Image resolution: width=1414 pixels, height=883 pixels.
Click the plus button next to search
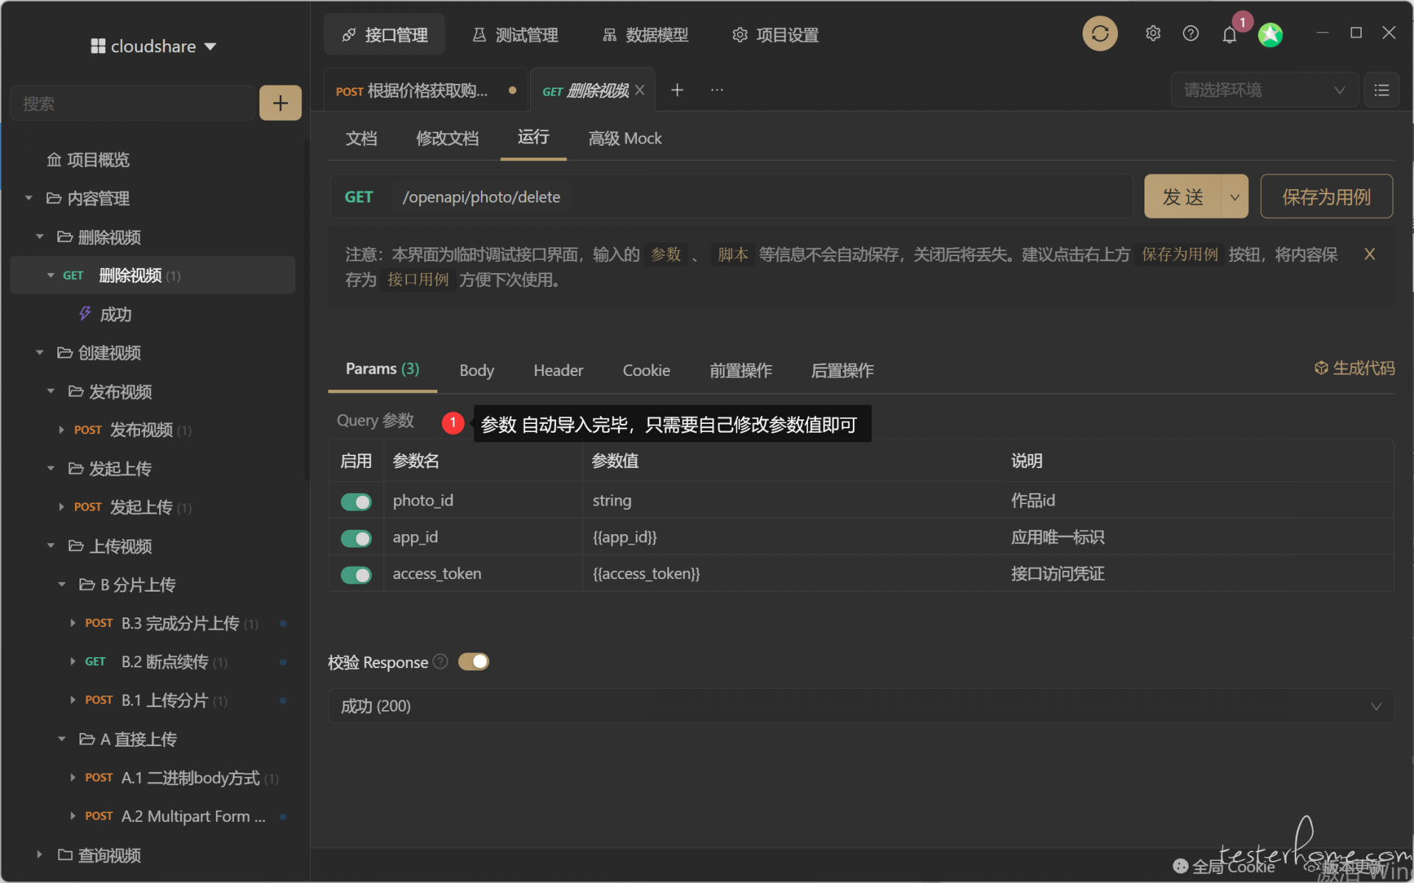[x=280, y=103]
